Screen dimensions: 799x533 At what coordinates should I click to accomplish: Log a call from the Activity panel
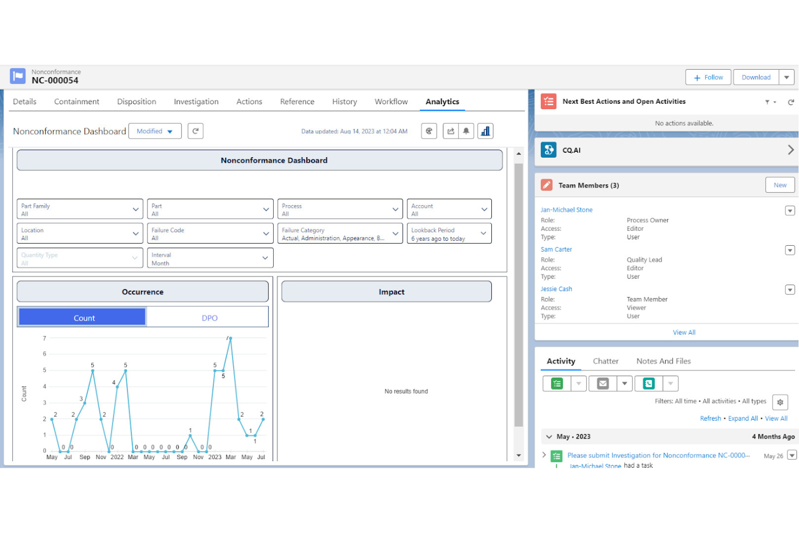point(648,383)
